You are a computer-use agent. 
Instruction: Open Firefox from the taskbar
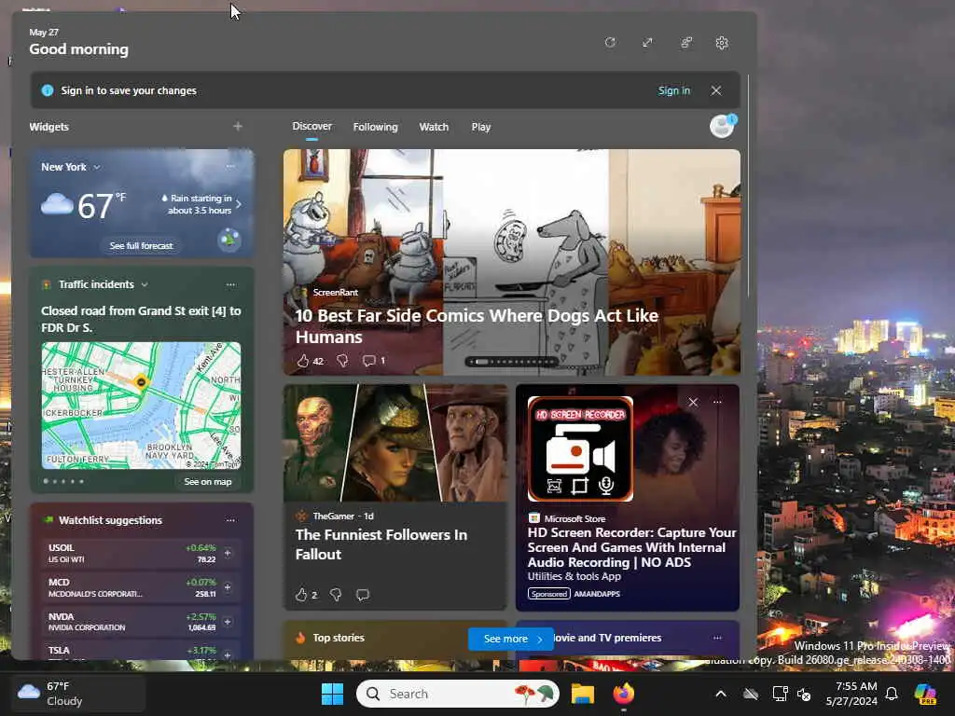(623, 694)
